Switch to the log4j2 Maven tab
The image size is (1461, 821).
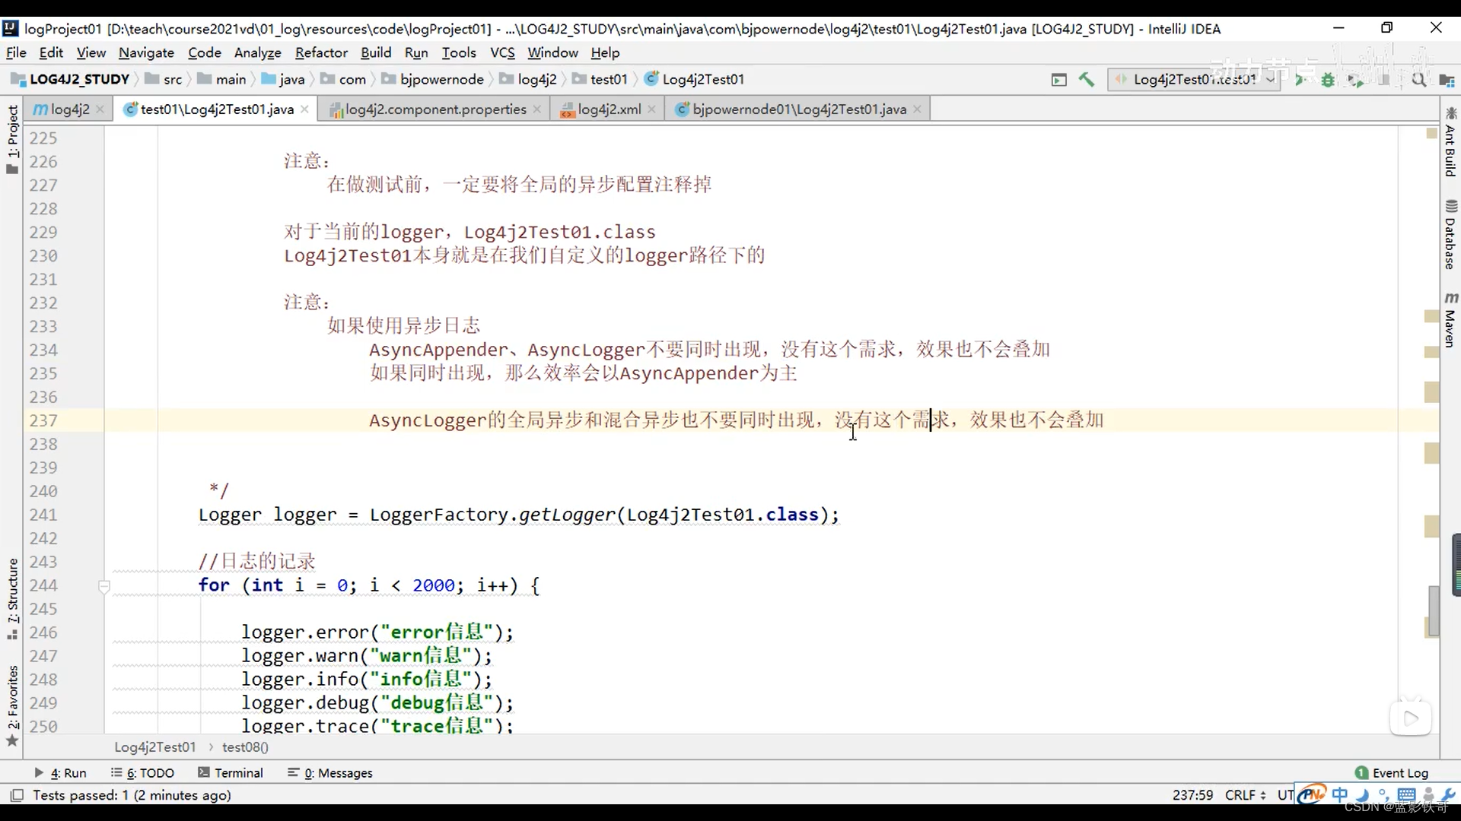coord(68,109)
